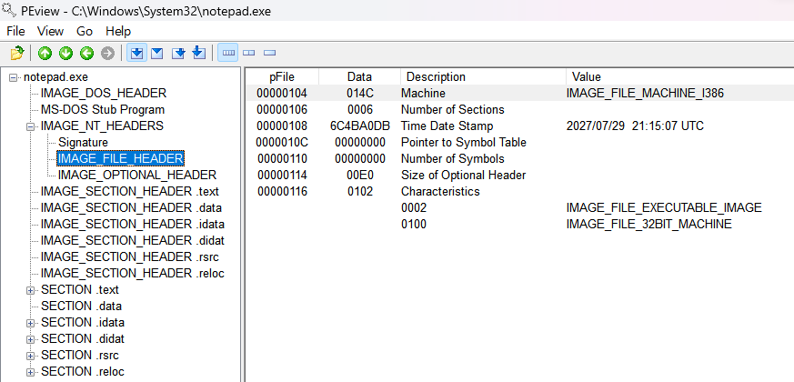Click the grayed-out forward arrow icon

pyautogui.click(x=108, y=53)
